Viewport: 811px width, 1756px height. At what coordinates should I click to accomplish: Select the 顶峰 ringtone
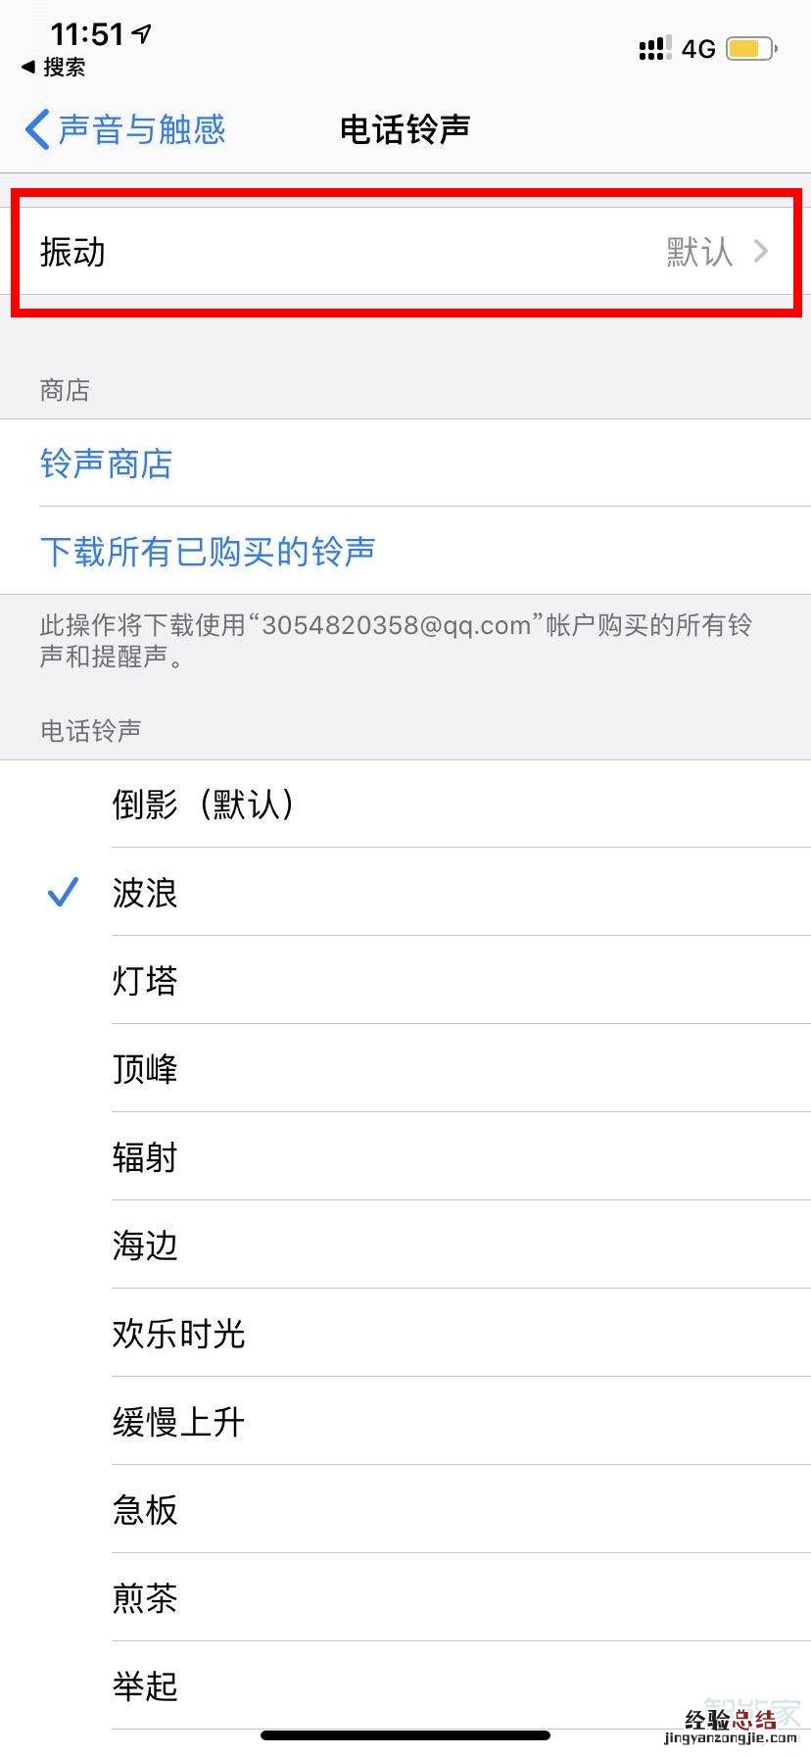click(x=145, y=1068)
